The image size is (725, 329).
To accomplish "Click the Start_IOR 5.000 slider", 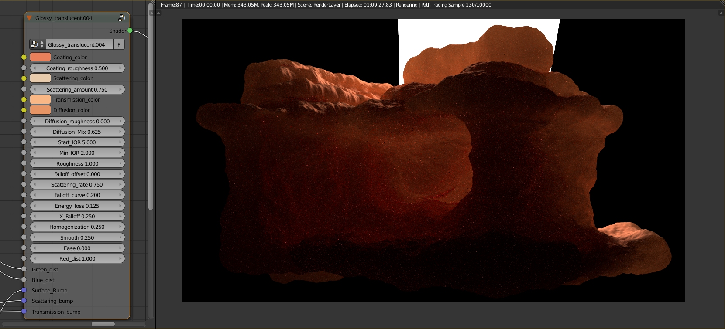I will (77, 142).
